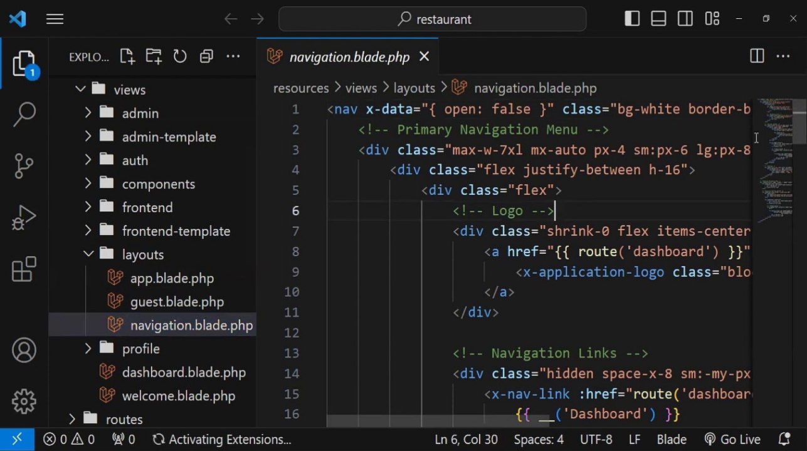Open the Manage gear icon
Viewport: 807px width, 451px height.
(24, 402)
